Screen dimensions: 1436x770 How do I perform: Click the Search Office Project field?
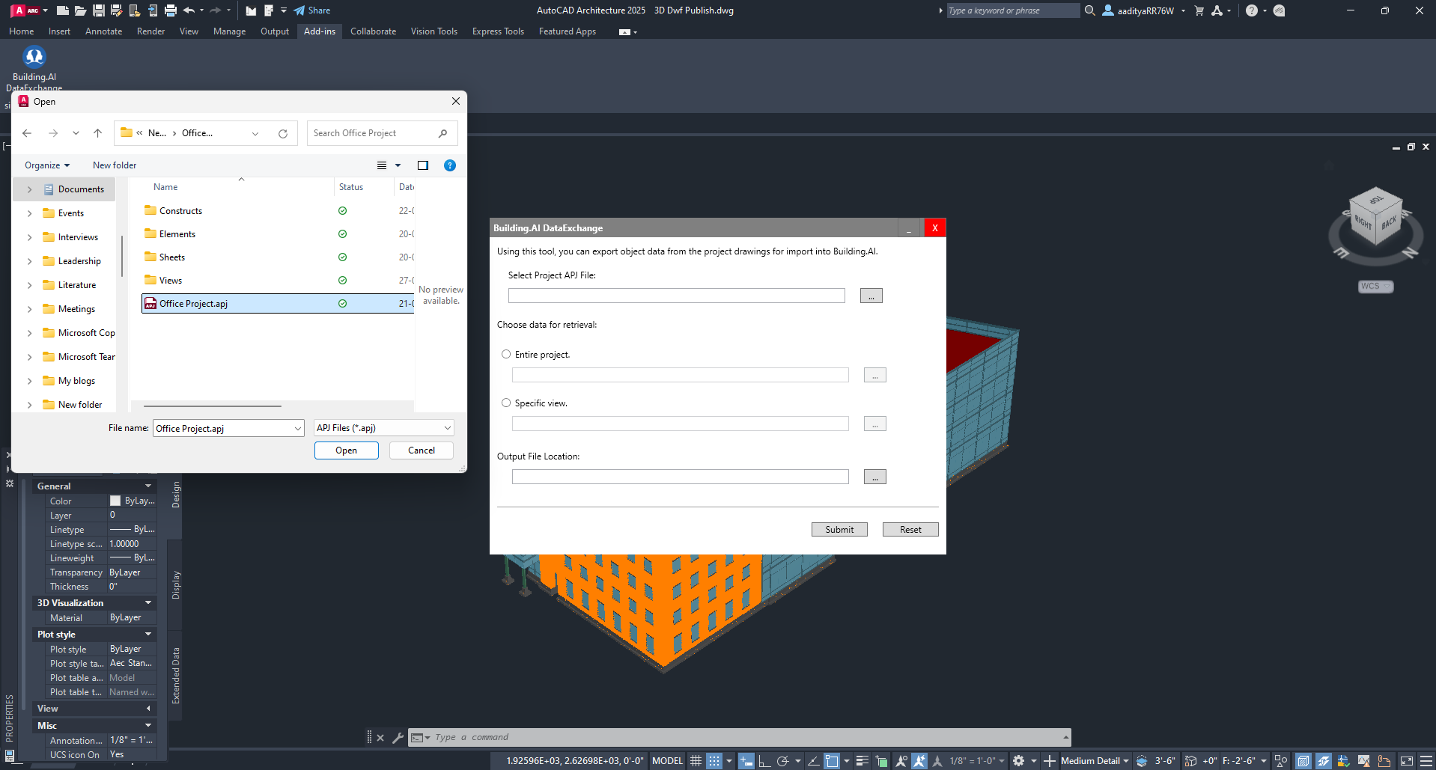coord(383,133)
